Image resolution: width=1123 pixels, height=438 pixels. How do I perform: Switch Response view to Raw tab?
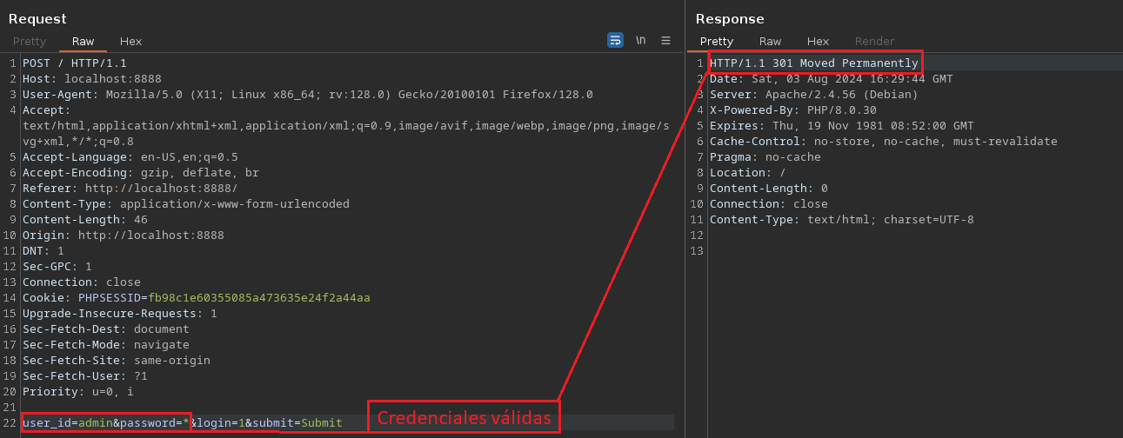pyautogui.click(x=770, y=41)
